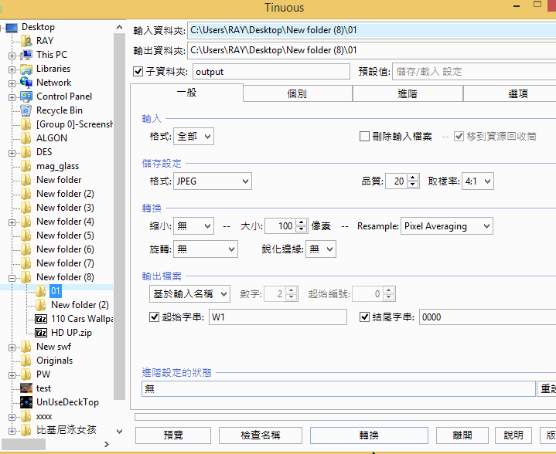
Task: Click the 轉換 convert button
Action: (x=369, y=435)
